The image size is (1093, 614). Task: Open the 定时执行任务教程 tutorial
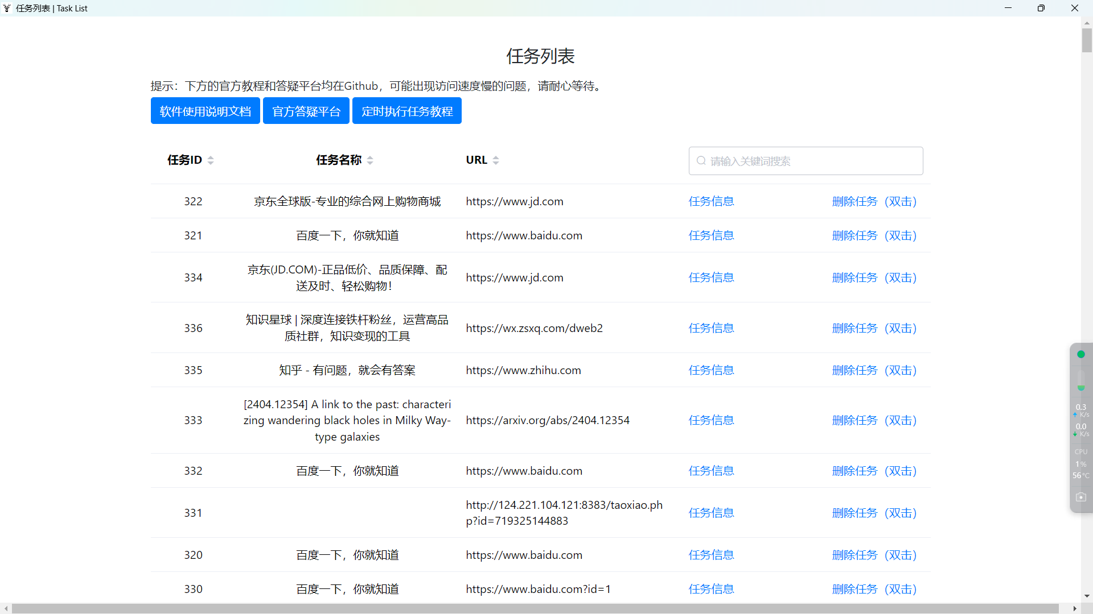point(406,111)
